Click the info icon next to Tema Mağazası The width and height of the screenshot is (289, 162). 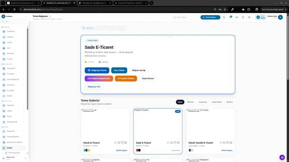pos(50,16)
